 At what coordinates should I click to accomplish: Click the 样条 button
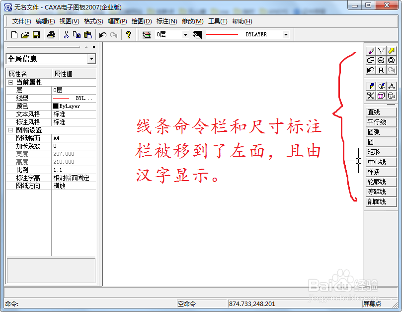381,172
